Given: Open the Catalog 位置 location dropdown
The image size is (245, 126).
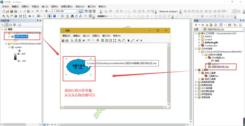Looking at the screenshot, I should [243, 29].
